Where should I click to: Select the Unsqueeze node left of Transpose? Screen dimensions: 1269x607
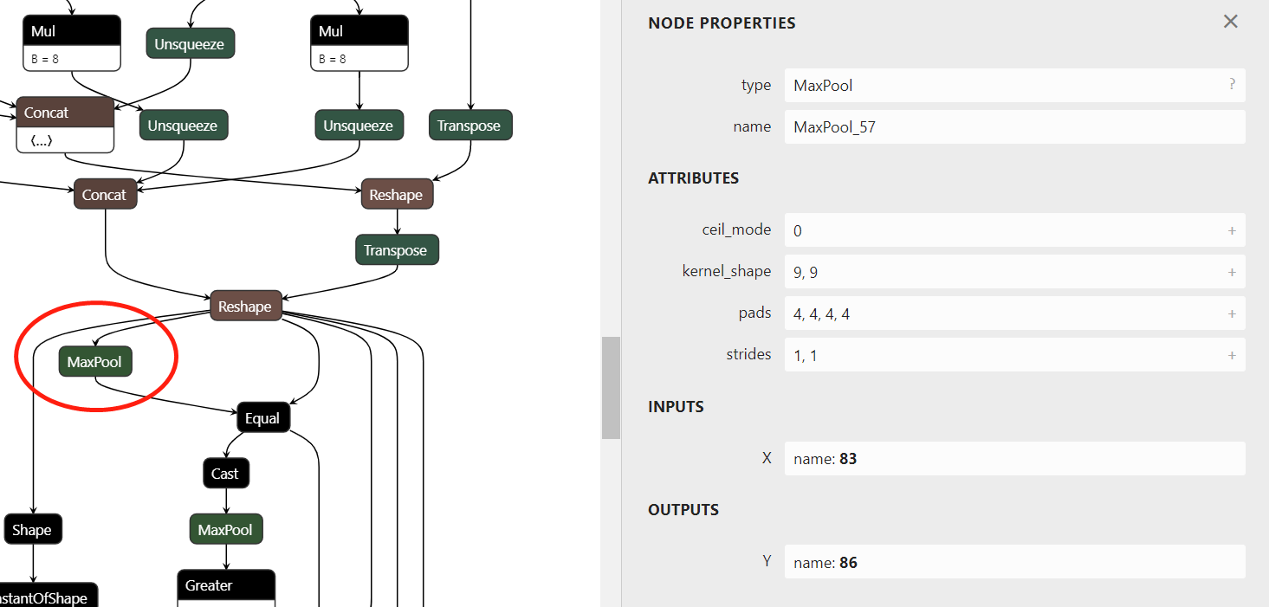(359, 126)
